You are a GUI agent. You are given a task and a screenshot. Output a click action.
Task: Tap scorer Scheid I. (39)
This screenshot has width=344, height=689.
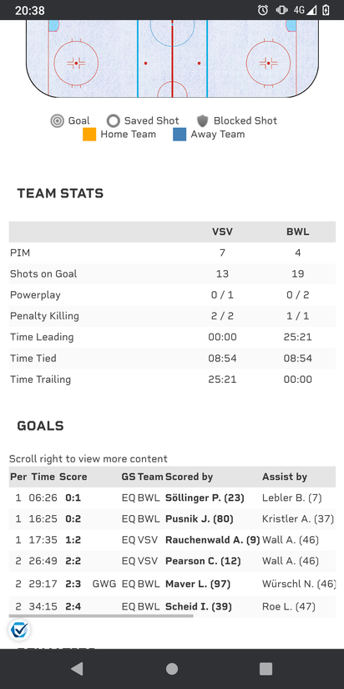tap(199, 607)
